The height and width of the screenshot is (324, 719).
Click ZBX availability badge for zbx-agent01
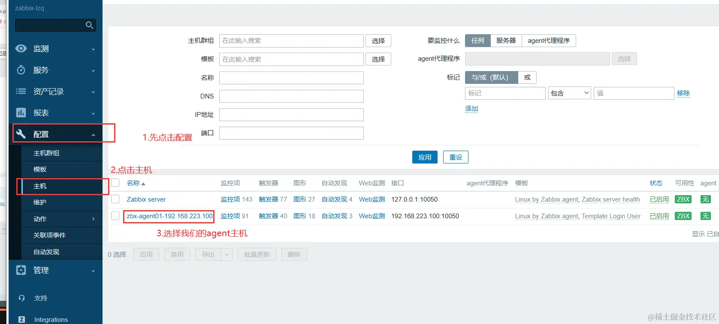(683, 216)
